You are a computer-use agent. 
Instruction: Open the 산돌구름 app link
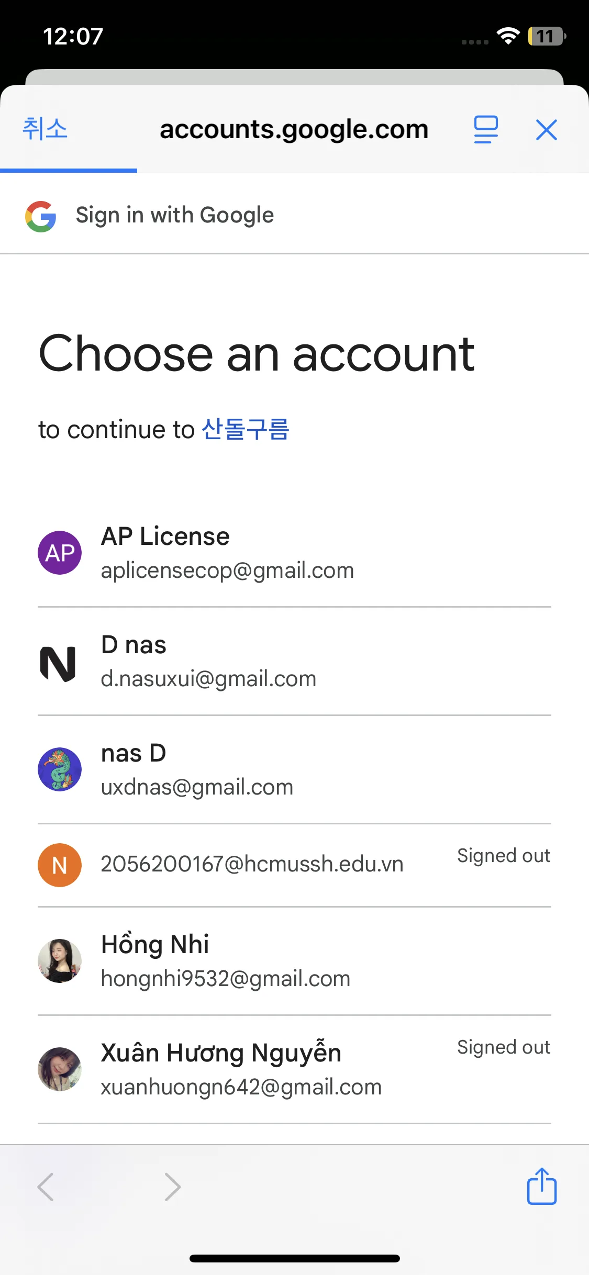pos(246,430)
